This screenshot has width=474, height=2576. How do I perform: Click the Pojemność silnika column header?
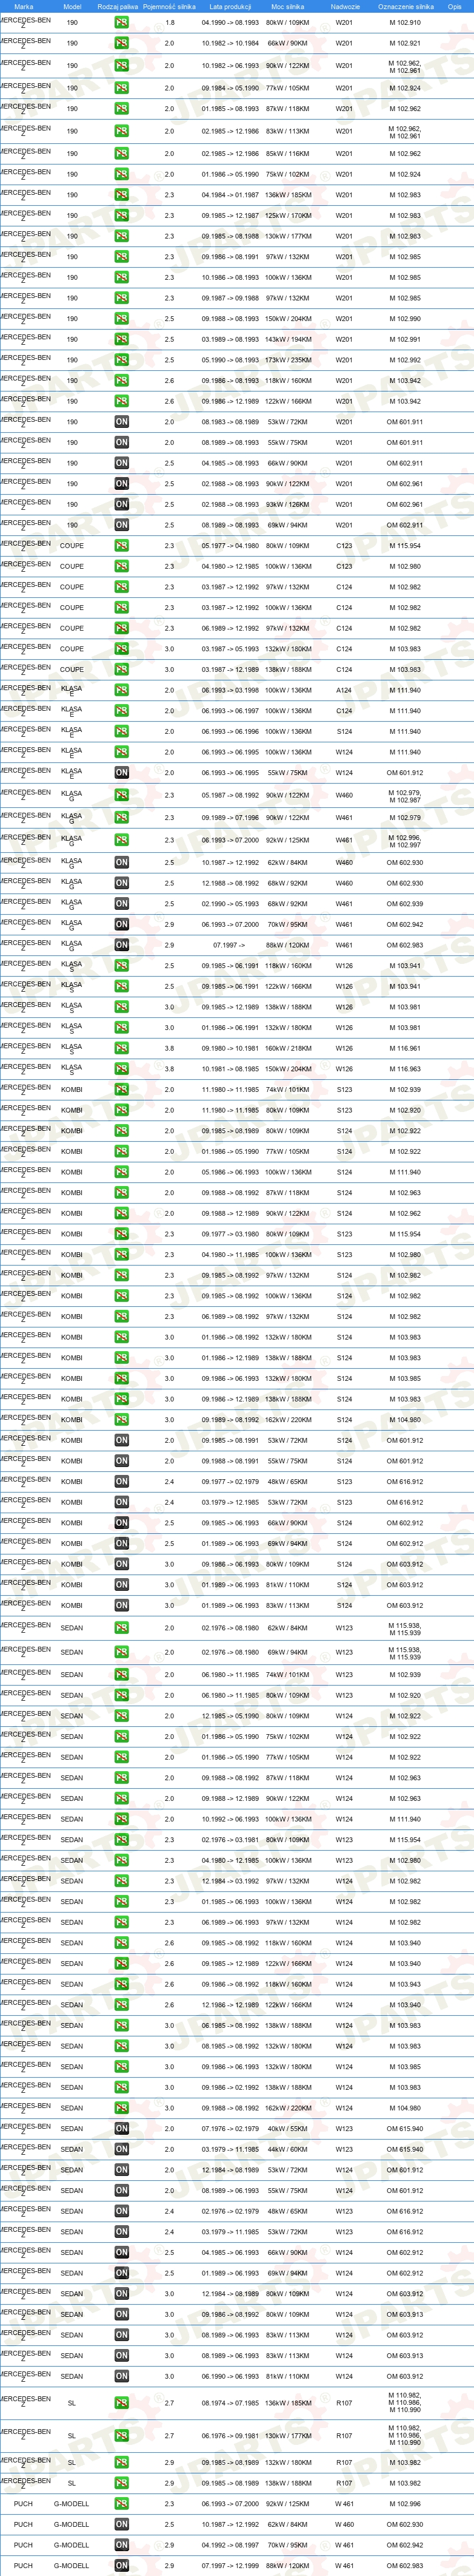pos(170,6)
